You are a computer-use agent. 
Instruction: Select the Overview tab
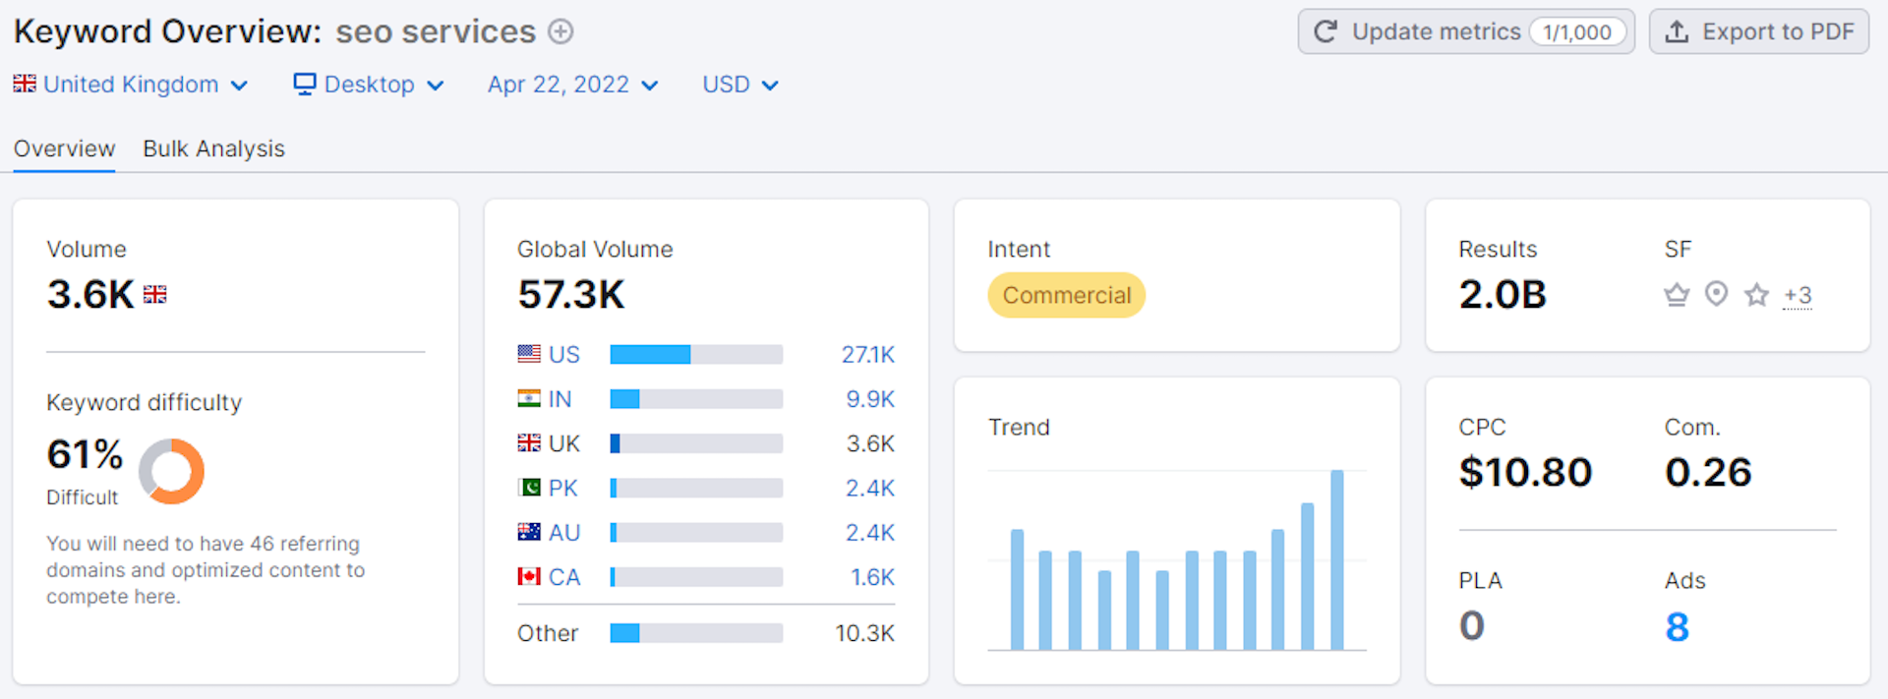point(64,148)
